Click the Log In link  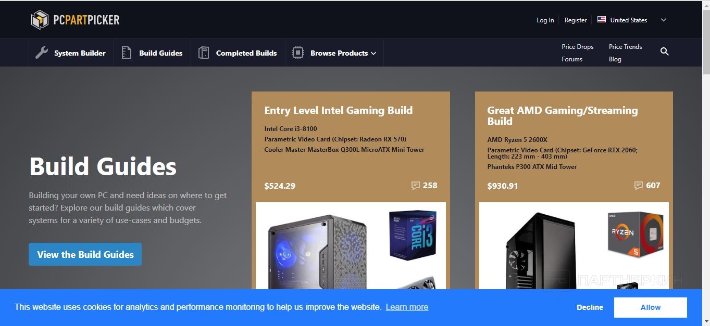tap(545, 20)
